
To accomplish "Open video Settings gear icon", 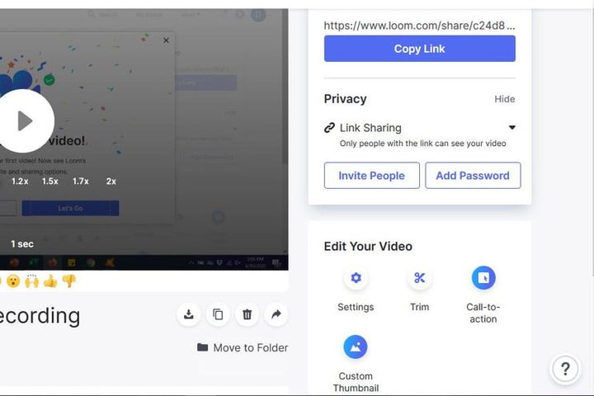I will (356, 278).
